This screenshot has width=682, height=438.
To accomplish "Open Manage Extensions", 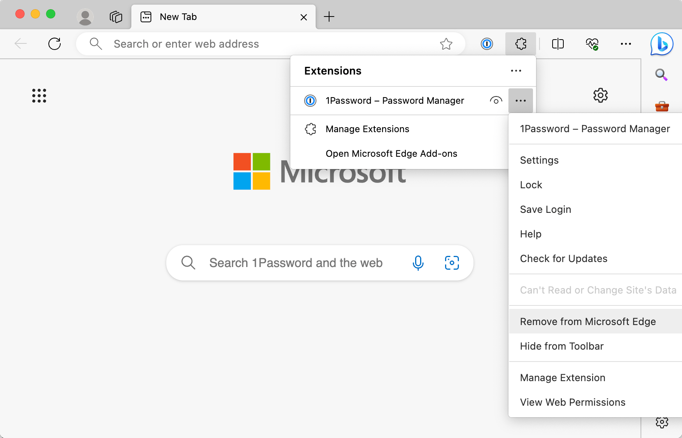I will click(399, 129).
